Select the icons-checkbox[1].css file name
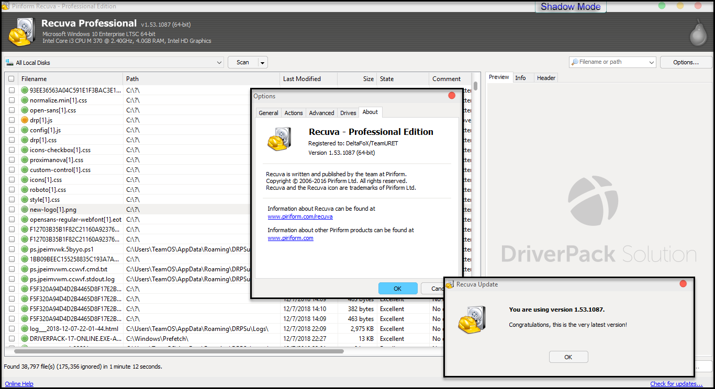 tap(60, 150)
